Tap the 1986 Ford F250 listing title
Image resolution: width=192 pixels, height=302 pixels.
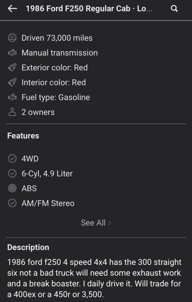coord(89,9)
